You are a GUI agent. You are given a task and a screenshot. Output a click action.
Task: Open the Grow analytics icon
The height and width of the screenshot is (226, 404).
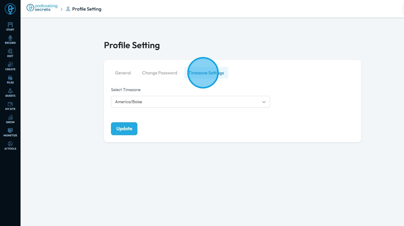[x=10, y=119]
